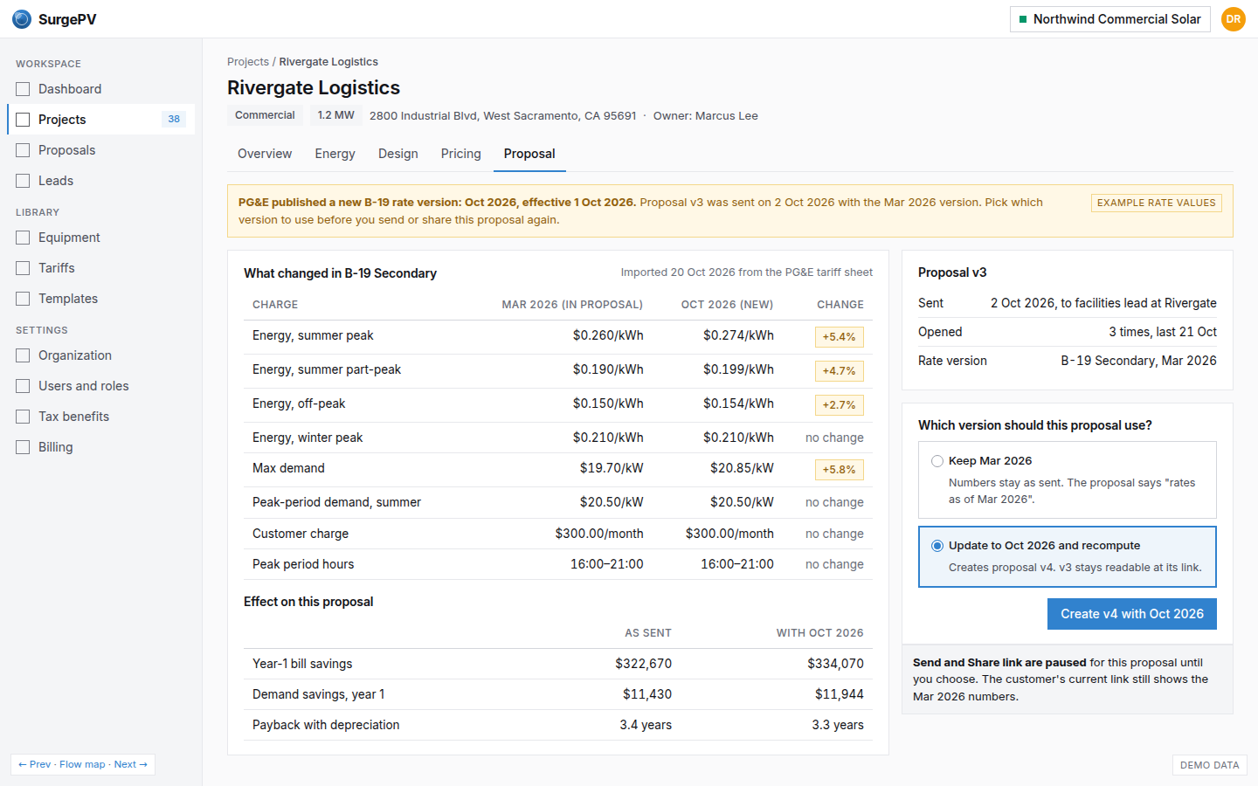Go to the Pricing tab
Screen dimensions: 1258x786
point(461,154)
